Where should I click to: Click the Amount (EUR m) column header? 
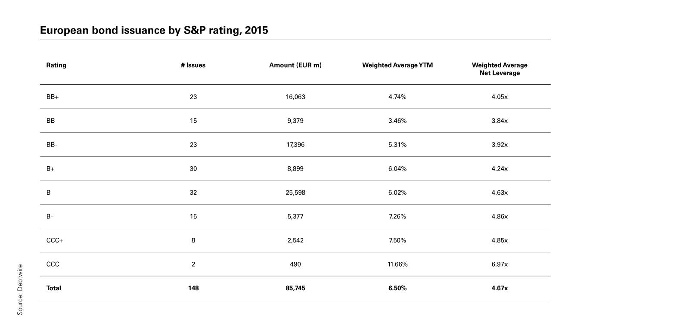pyautogui.click(x=295, y=65)
